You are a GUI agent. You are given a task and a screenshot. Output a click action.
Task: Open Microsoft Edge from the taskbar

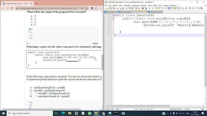(63, 113)
